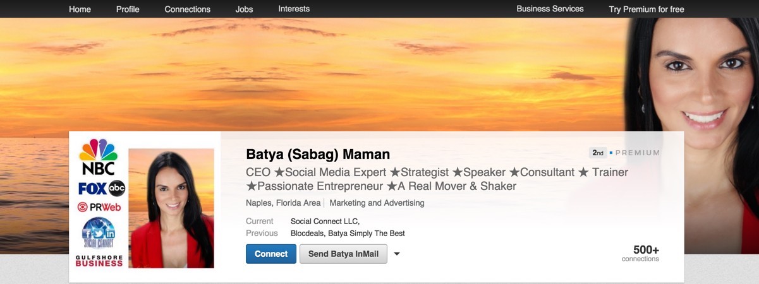Open the Interests menu
This screenshot has height=284, width=759.
[294, 9]
